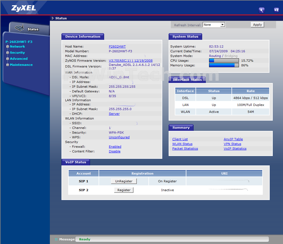This screenshot has height=244, width=283.
Task: Click the WLAN Security value WPA-PSK
Action: click(116, 133)
